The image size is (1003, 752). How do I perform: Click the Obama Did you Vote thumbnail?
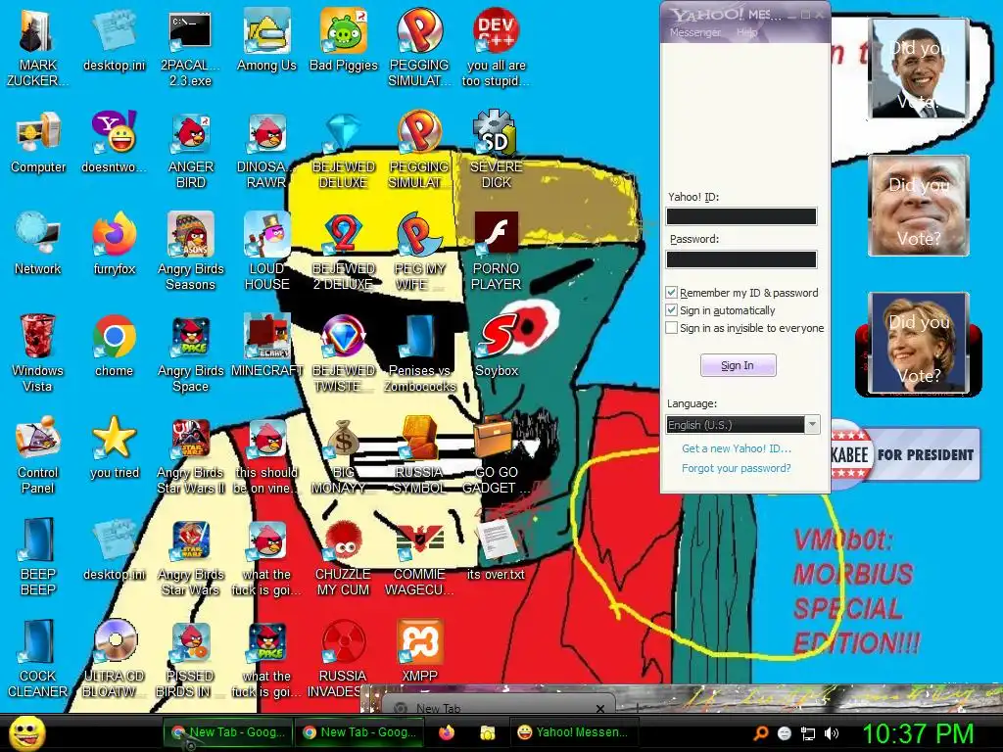pyautogui.click(x=919, y=68)
